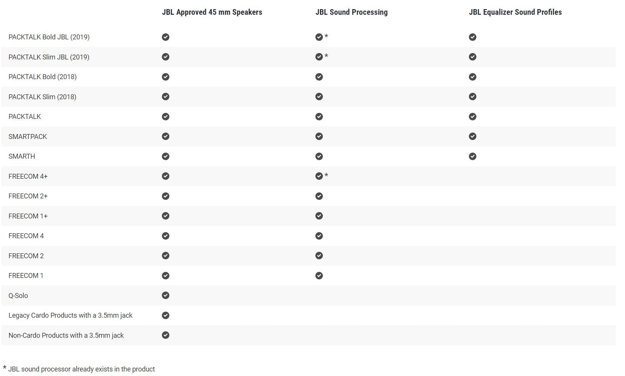Click the PACKTALK Slim (2018) row label
The image size is (625, 376).
(x=42, y=97)
